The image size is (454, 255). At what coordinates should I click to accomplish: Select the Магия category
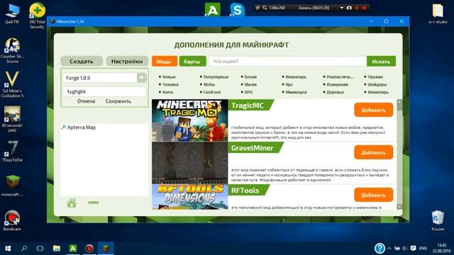pos(250,84)
